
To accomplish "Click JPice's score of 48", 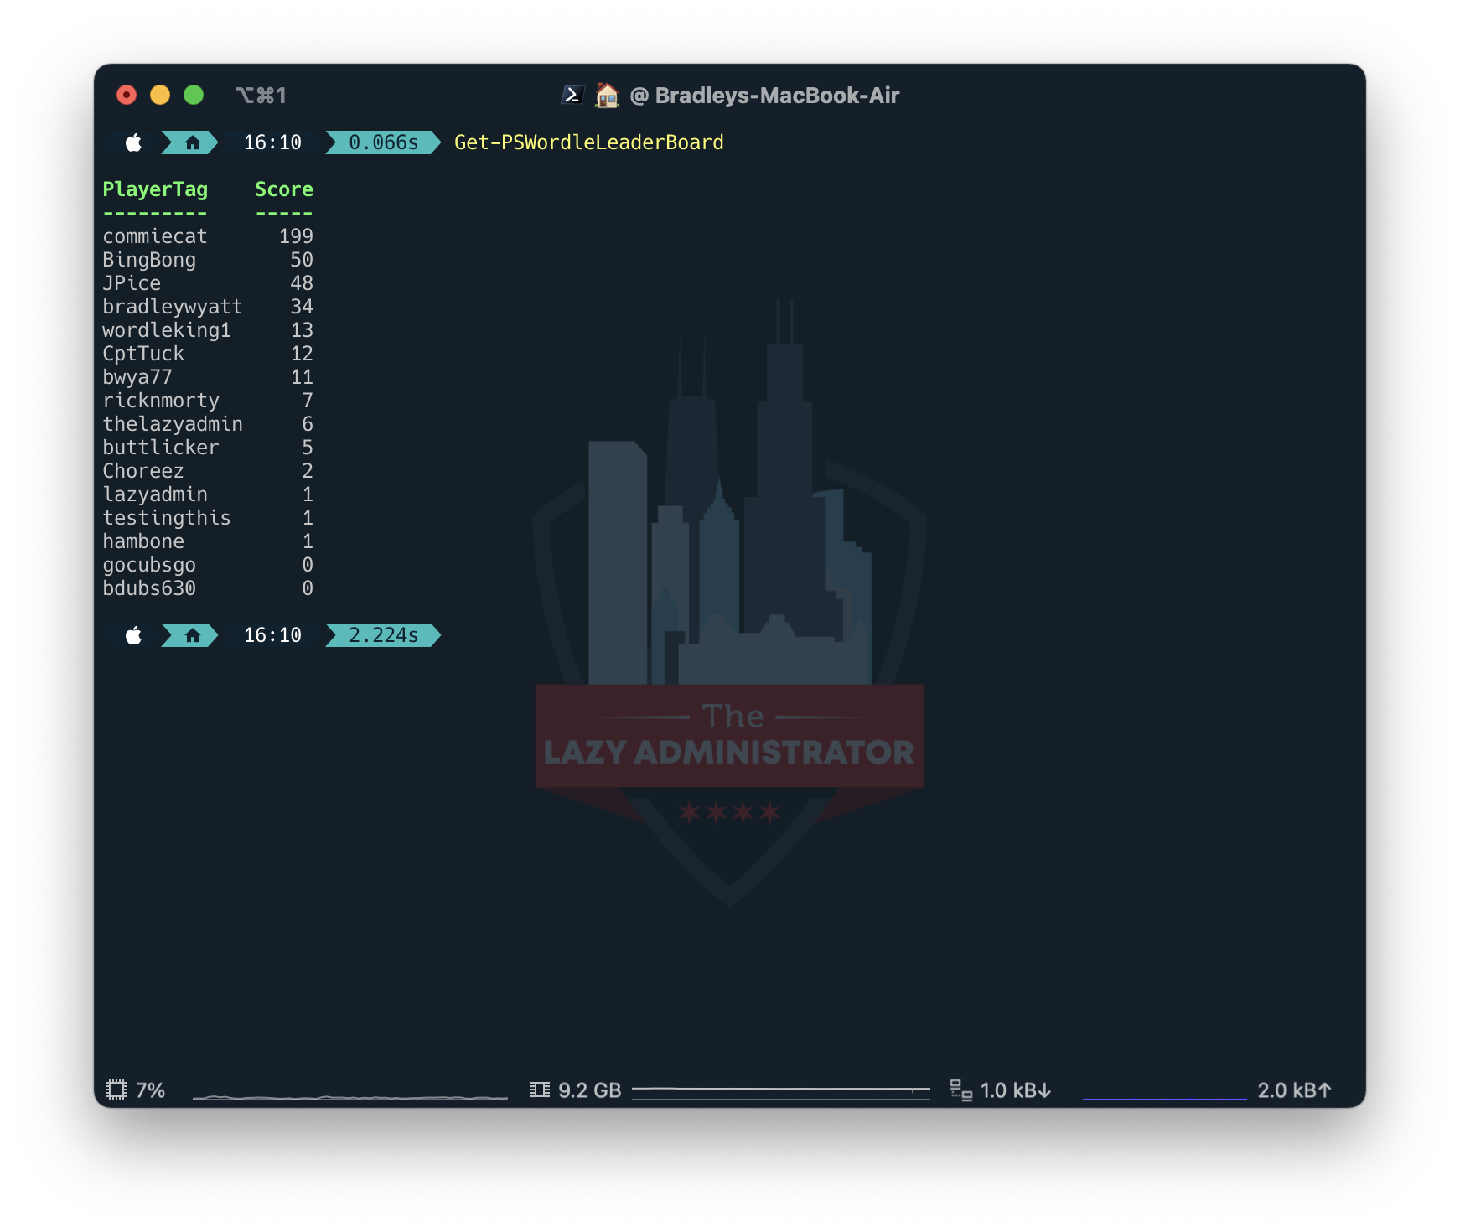I will pyautogui.click(x=302, y=283).
